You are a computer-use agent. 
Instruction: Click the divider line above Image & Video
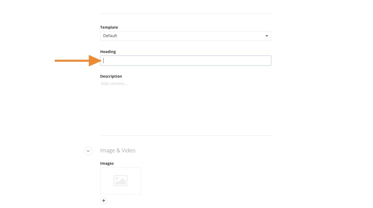[x=185, y=136]
